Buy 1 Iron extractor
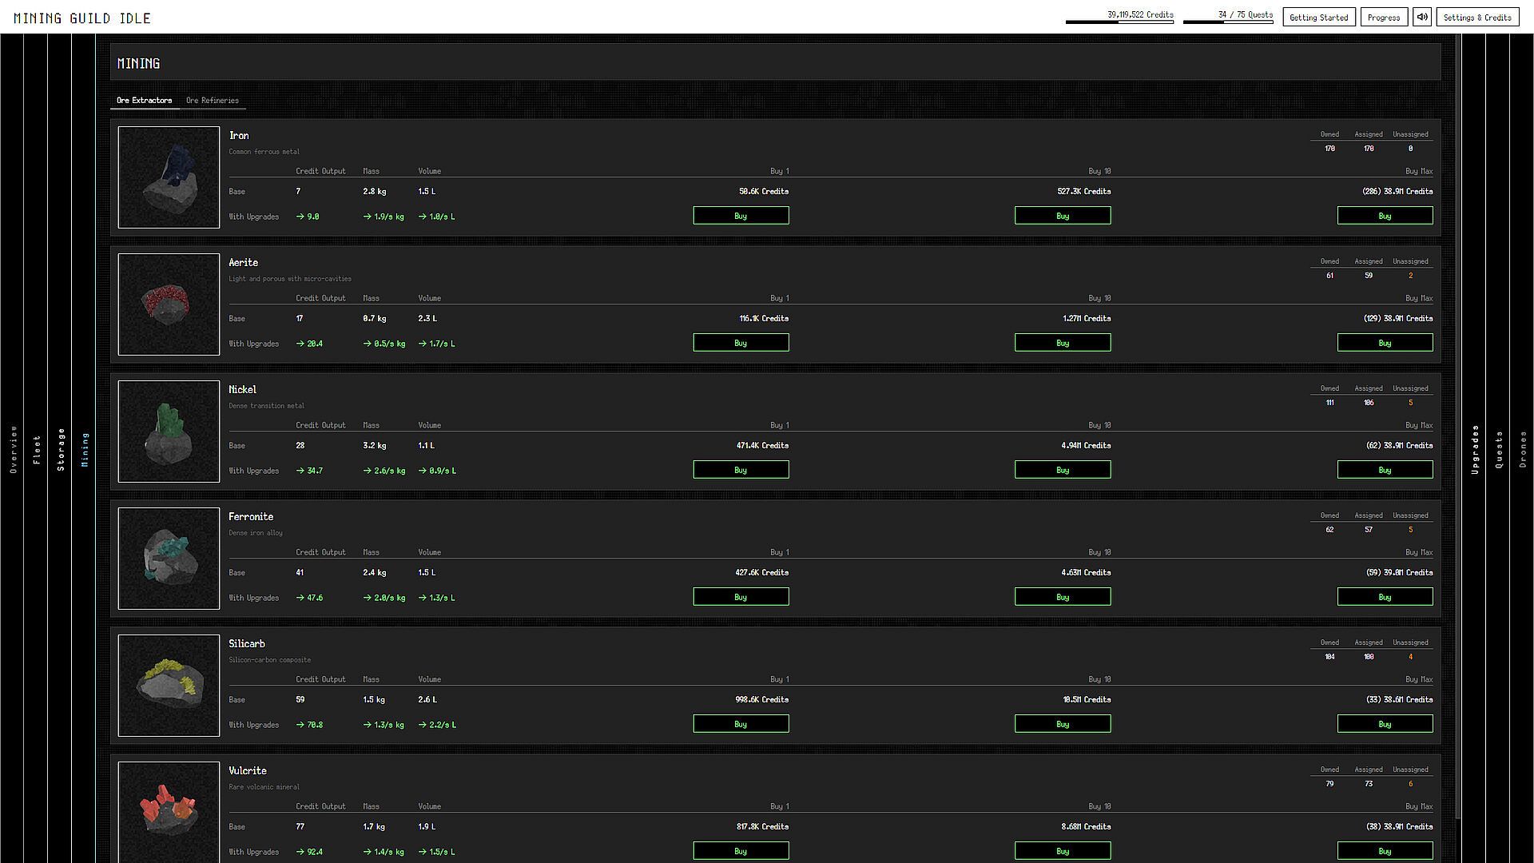This screenshot has height=863, width=1534. (x=741, y=216)
